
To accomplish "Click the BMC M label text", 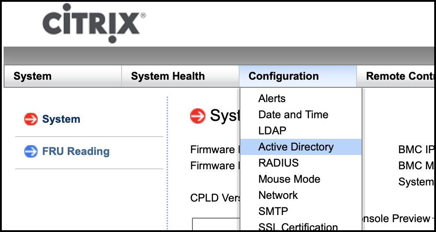I will tap(416, 166).
